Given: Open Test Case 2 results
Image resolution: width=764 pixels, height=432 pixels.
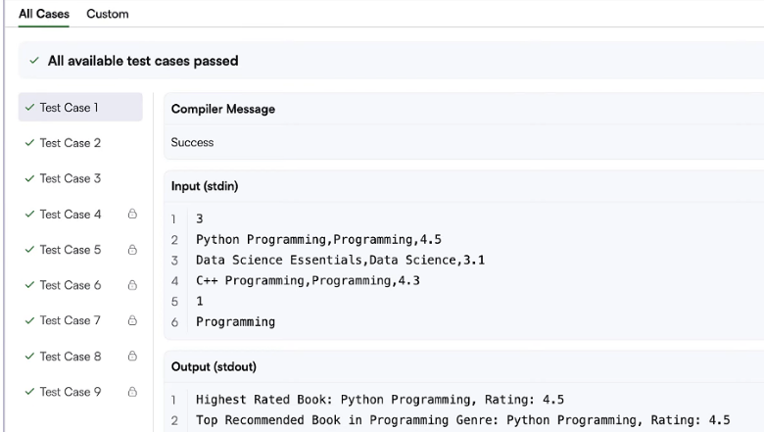Looking at the screenshot, I should coord(70,143).
